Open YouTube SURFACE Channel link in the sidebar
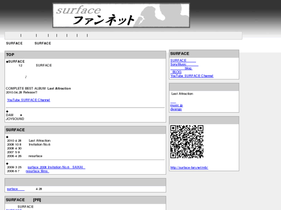This screenshot has width=281, height=210. (192, 76)
